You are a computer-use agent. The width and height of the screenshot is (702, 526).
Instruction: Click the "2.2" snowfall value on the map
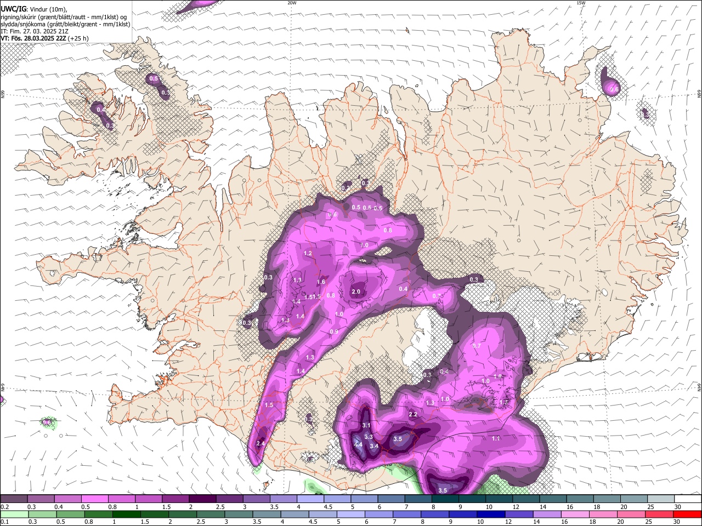pos(413,415)
